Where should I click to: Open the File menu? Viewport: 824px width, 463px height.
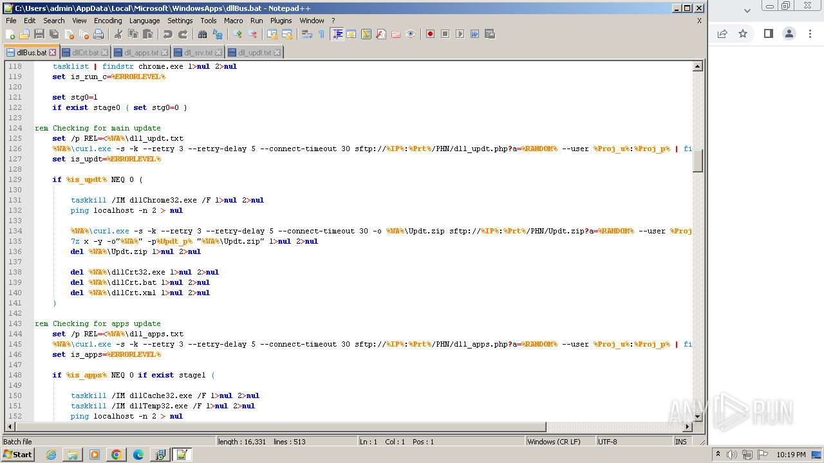[11, 21]
